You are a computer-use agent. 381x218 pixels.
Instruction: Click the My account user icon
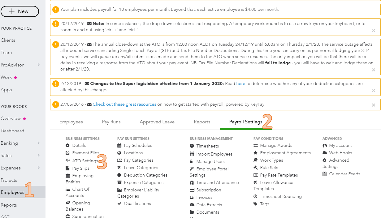pyautogui.click(x=325, y=145)
